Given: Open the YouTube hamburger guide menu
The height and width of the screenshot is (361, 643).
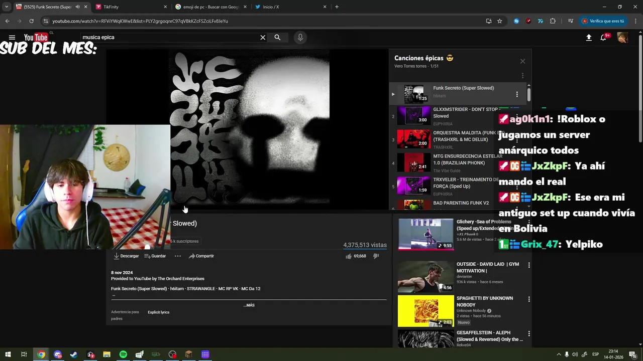Looking at the screenshot, I should coord(12,38).
